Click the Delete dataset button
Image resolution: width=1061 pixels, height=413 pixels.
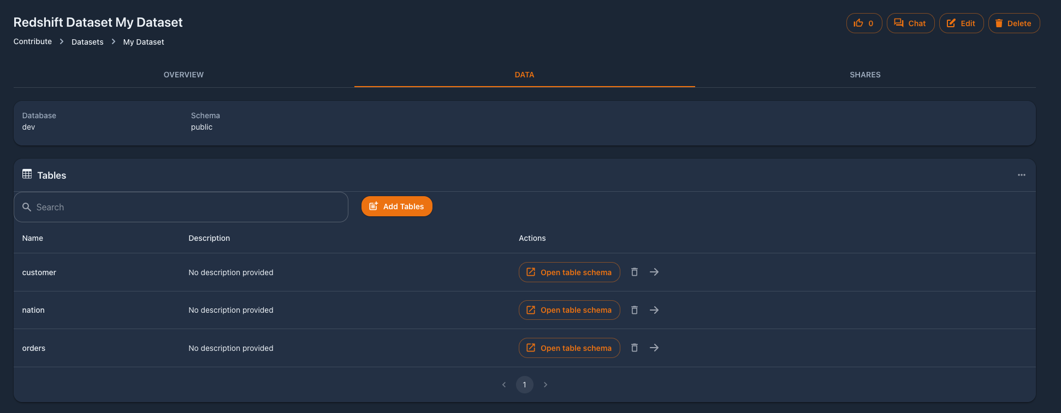(x=1013, y=23)
